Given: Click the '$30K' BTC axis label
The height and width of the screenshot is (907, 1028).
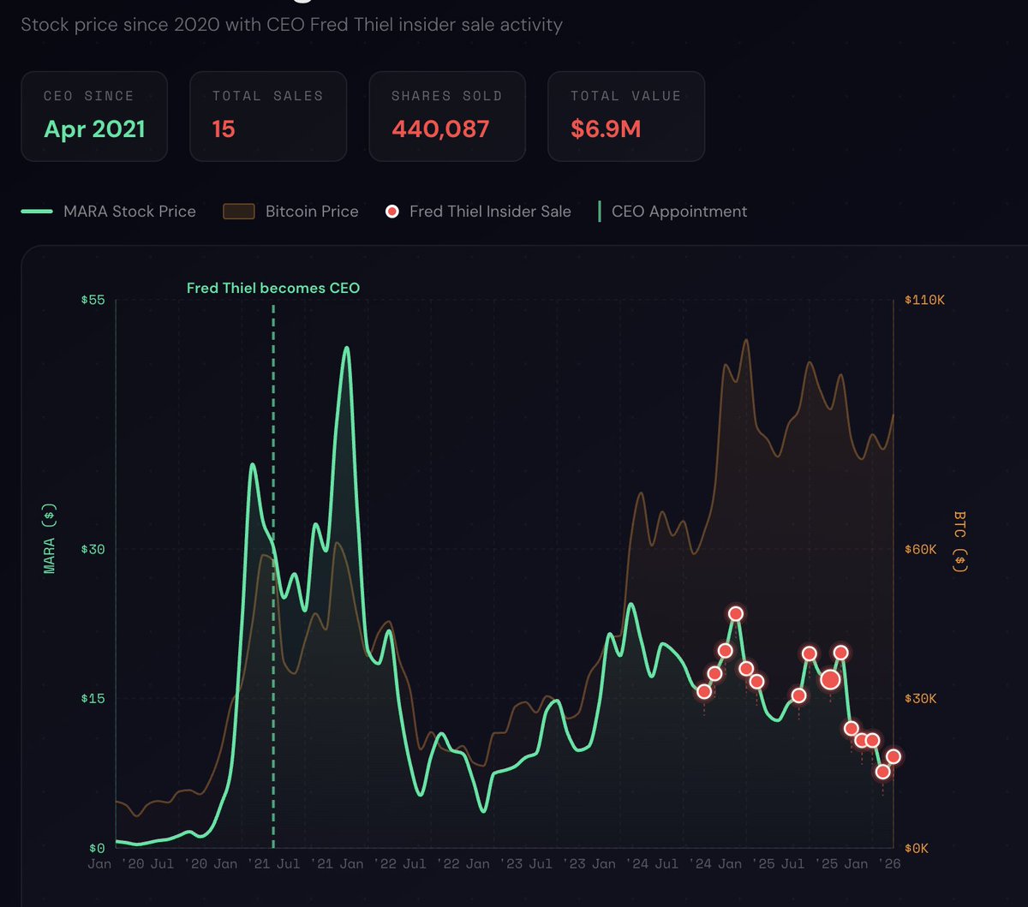Looking at the screenshot, I should (x=921, y=699).
